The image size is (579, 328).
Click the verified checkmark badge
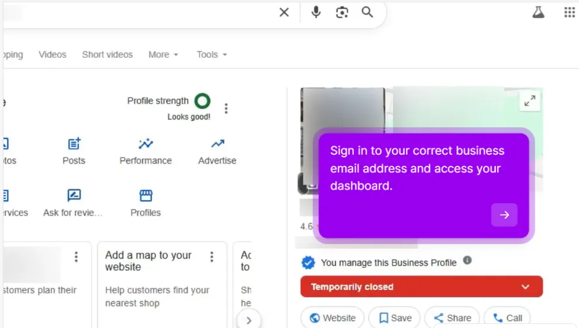308,263
